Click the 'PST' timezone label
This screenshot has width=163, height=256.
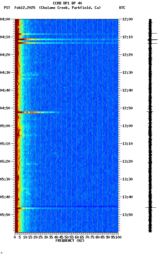pos(7,8)
